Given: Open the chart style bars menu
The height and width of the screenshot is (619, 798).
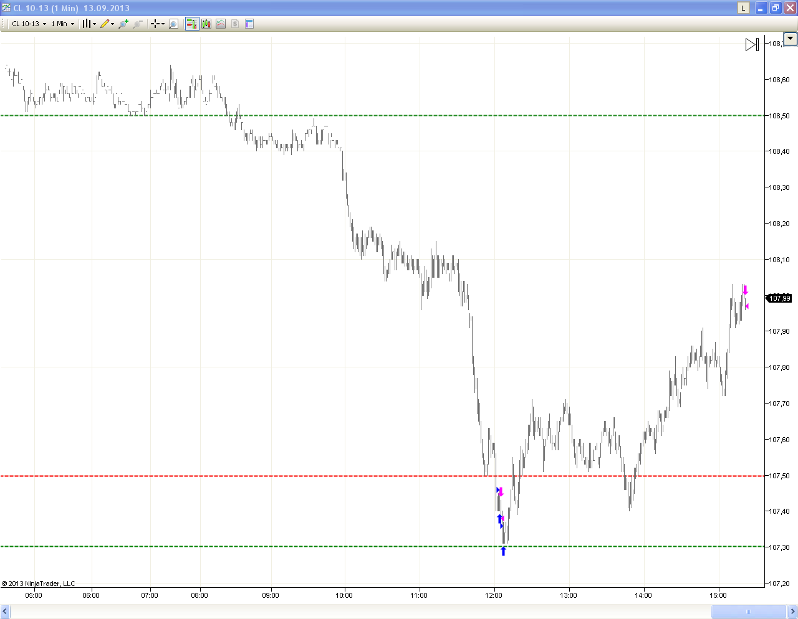Looking at the screenshot, I should (x=87, y=24).
